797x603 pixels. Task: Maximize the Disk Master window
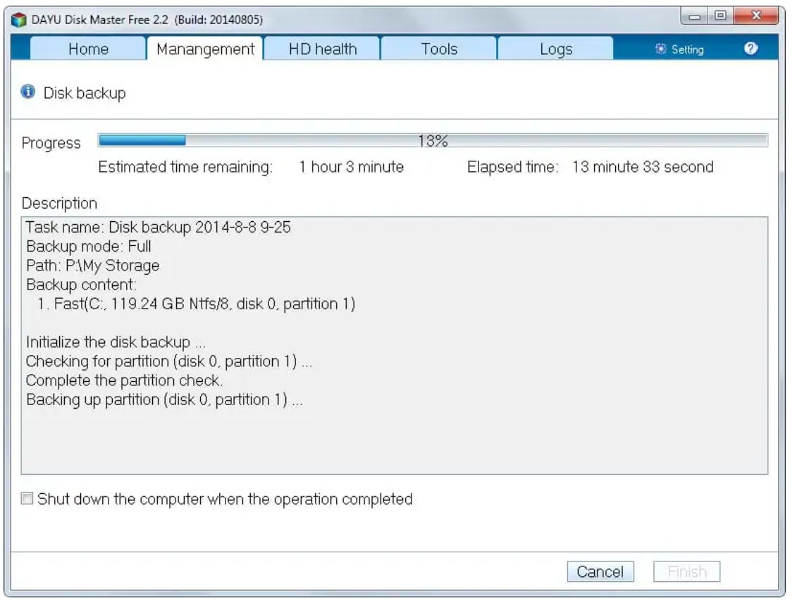click(x=719, y=15)
